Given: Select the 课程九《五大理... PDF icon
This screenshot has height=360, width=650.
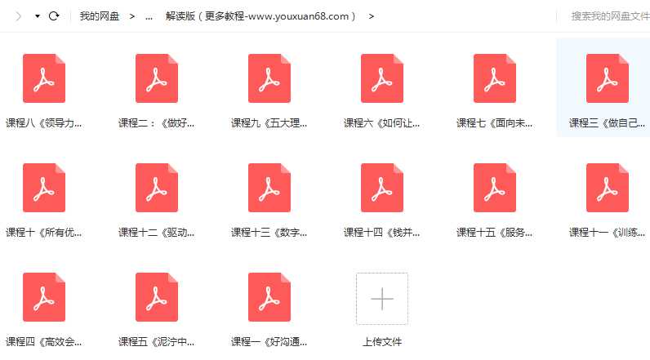Looking at the screenshot, I should pyautogui.click(x=269, y=79).
